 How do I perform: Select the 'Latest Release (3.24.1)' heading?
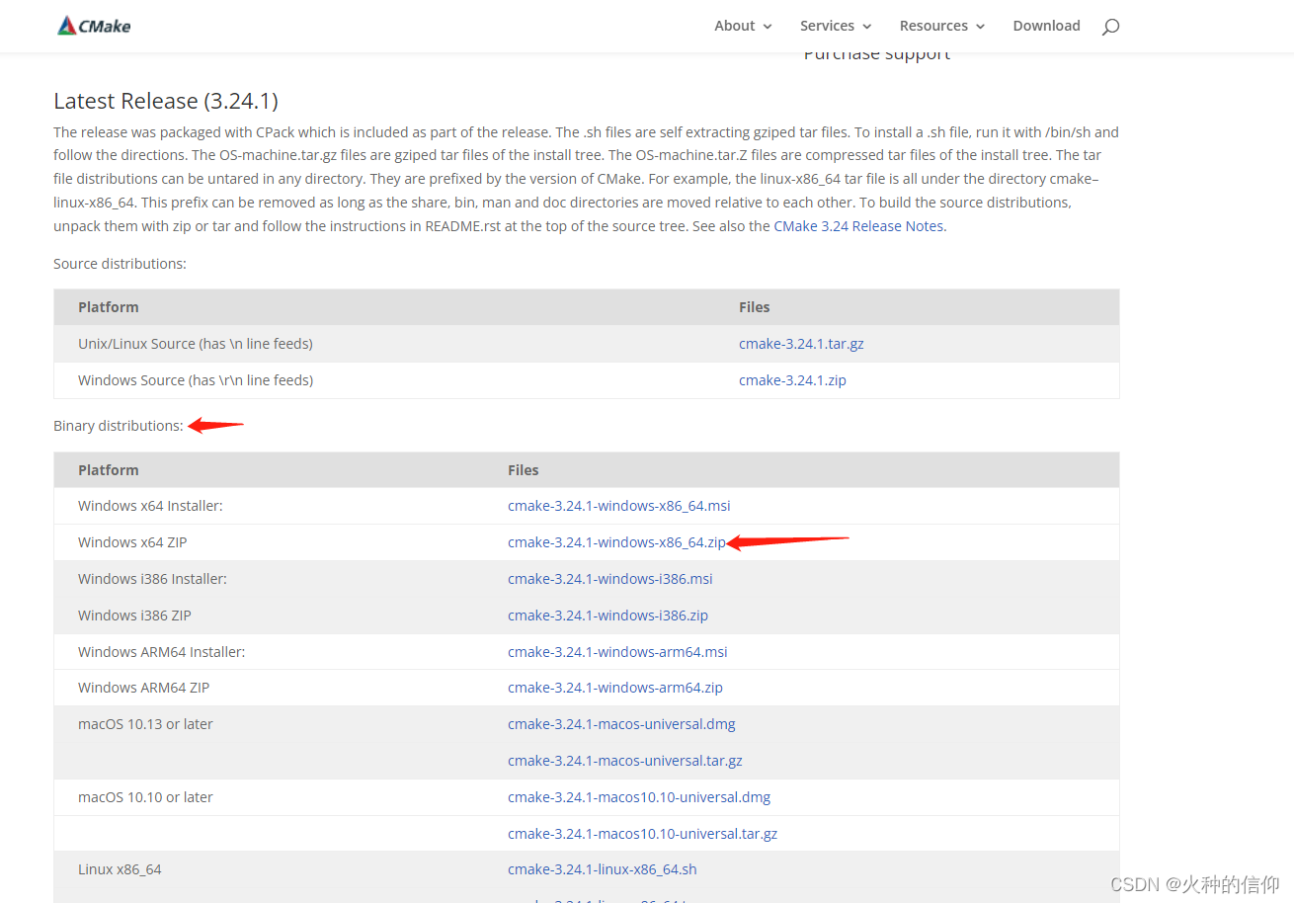coord(166,101)
